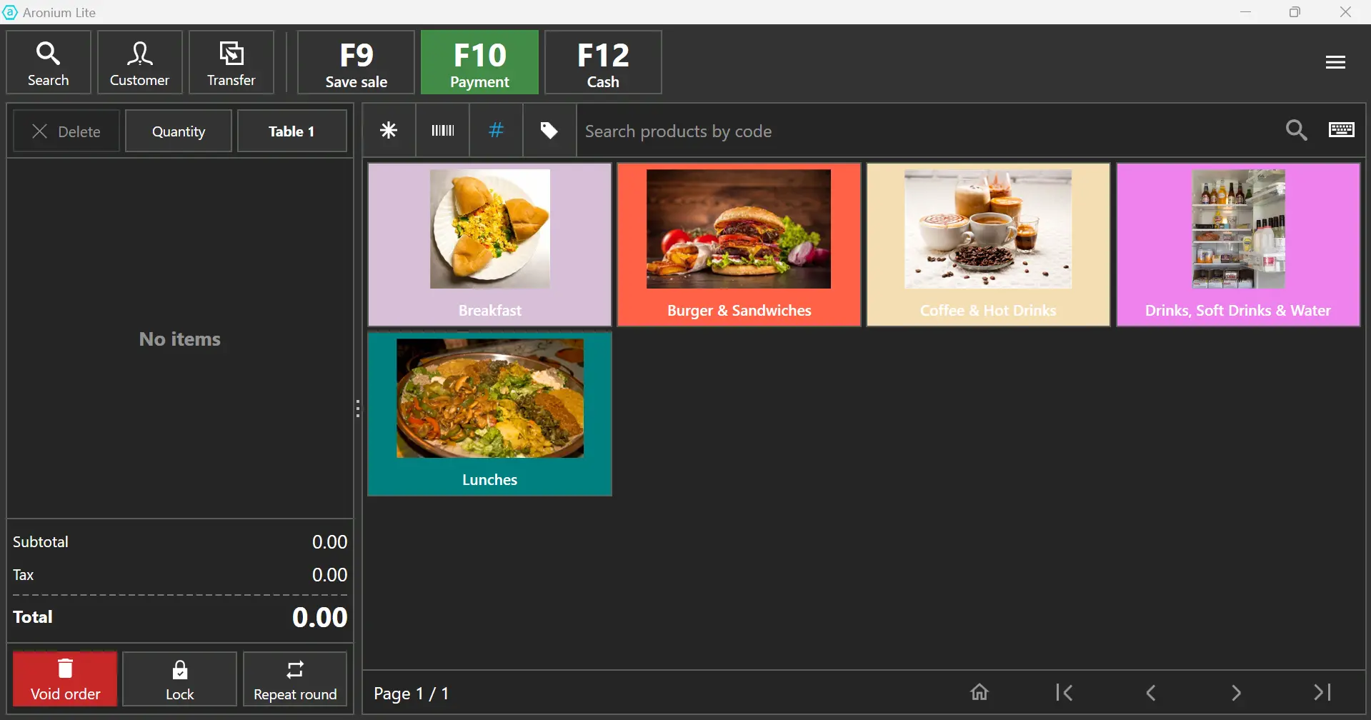This screenshot has width=1371, height=720.
Task: Click the red Void order button
Action: tap(65, 679)
